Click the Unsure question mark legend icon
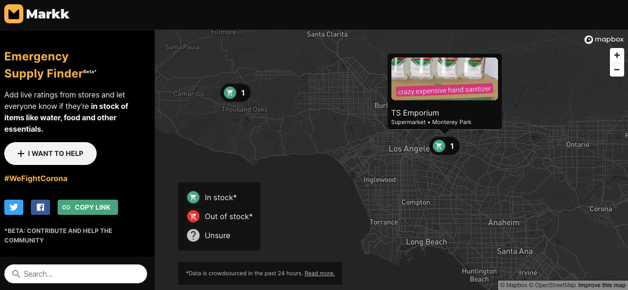Image resolution: width=628 pixels, height=290 pixels. pos(193,235)
